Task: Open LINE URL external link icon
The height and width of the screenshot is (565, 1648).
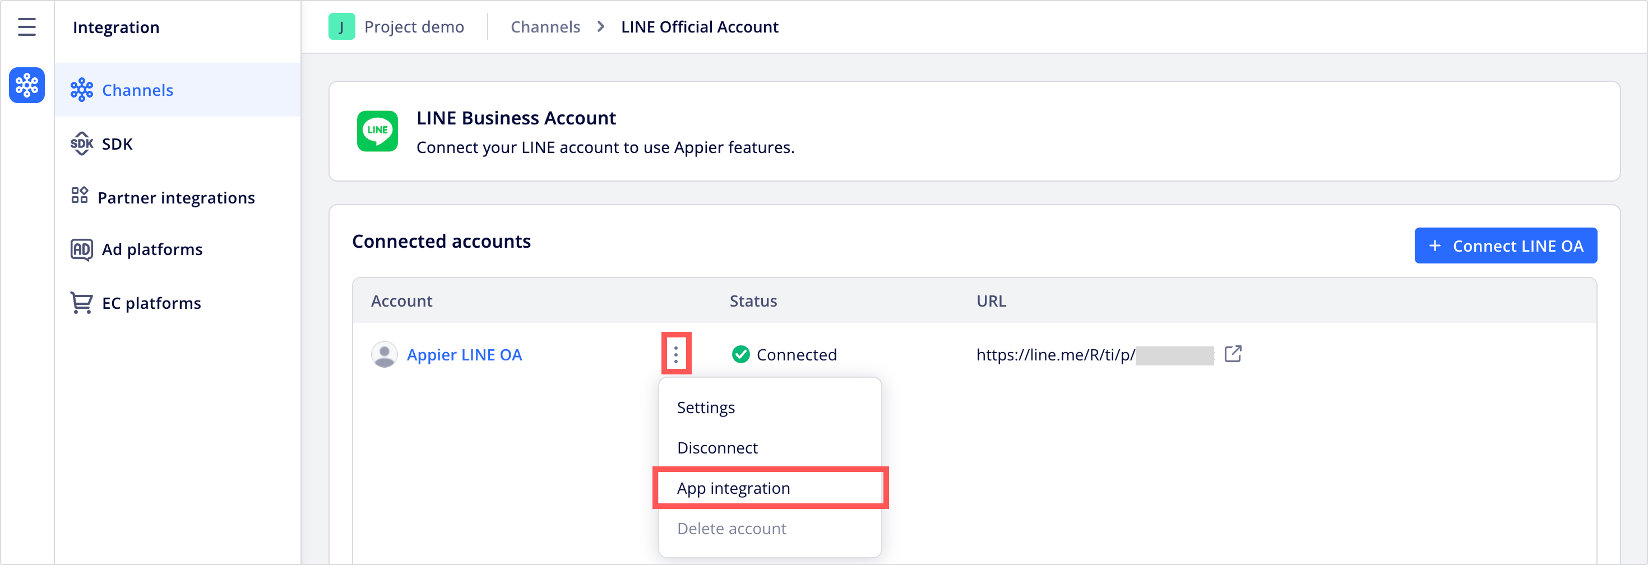Action: coord(1233,354)
